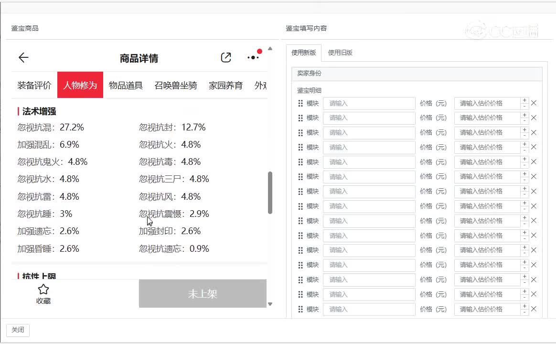The image size is (556, 344).
Task: Click the share icon beside 商品详情
Action: click(x=226, y=58)
